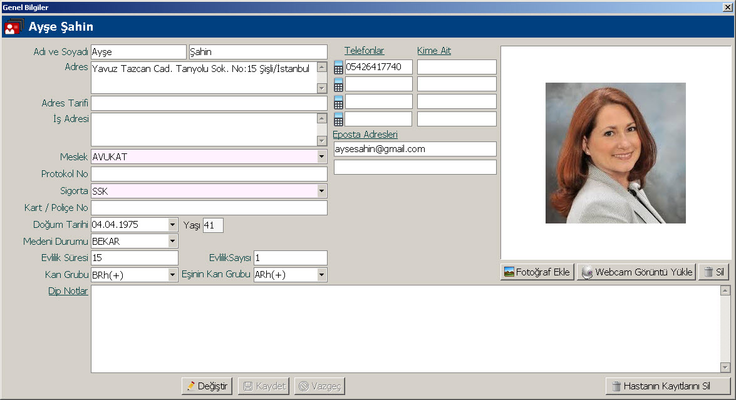
Task: Expand the Sigorta dropdown showing SSK
Action: [x=321, y=191]
